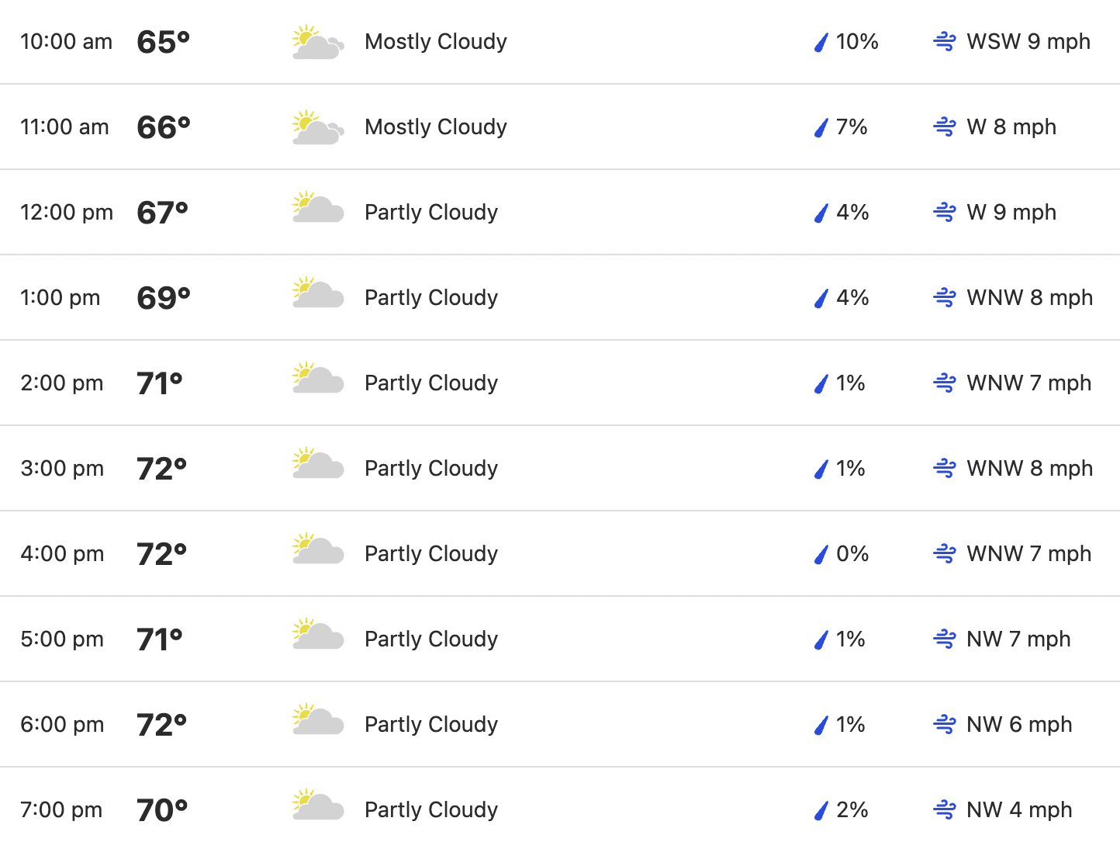
Task: Click the wind icon beside W 8 mph
Action: click(x=945, y=127)
